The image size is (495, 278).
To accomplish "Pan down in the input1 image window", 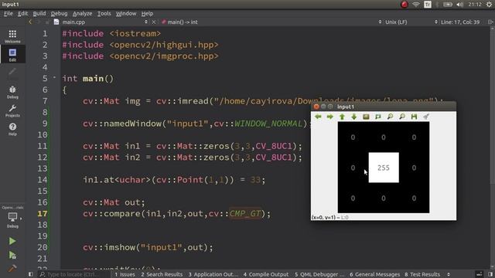I will [354, 117].
